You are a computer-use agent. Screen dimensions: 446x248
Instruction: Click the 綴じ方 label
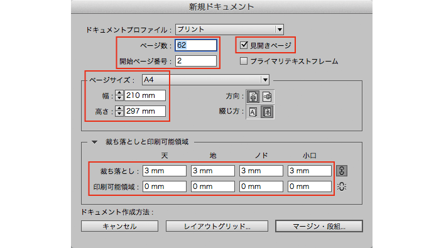(x=231, y=111)
